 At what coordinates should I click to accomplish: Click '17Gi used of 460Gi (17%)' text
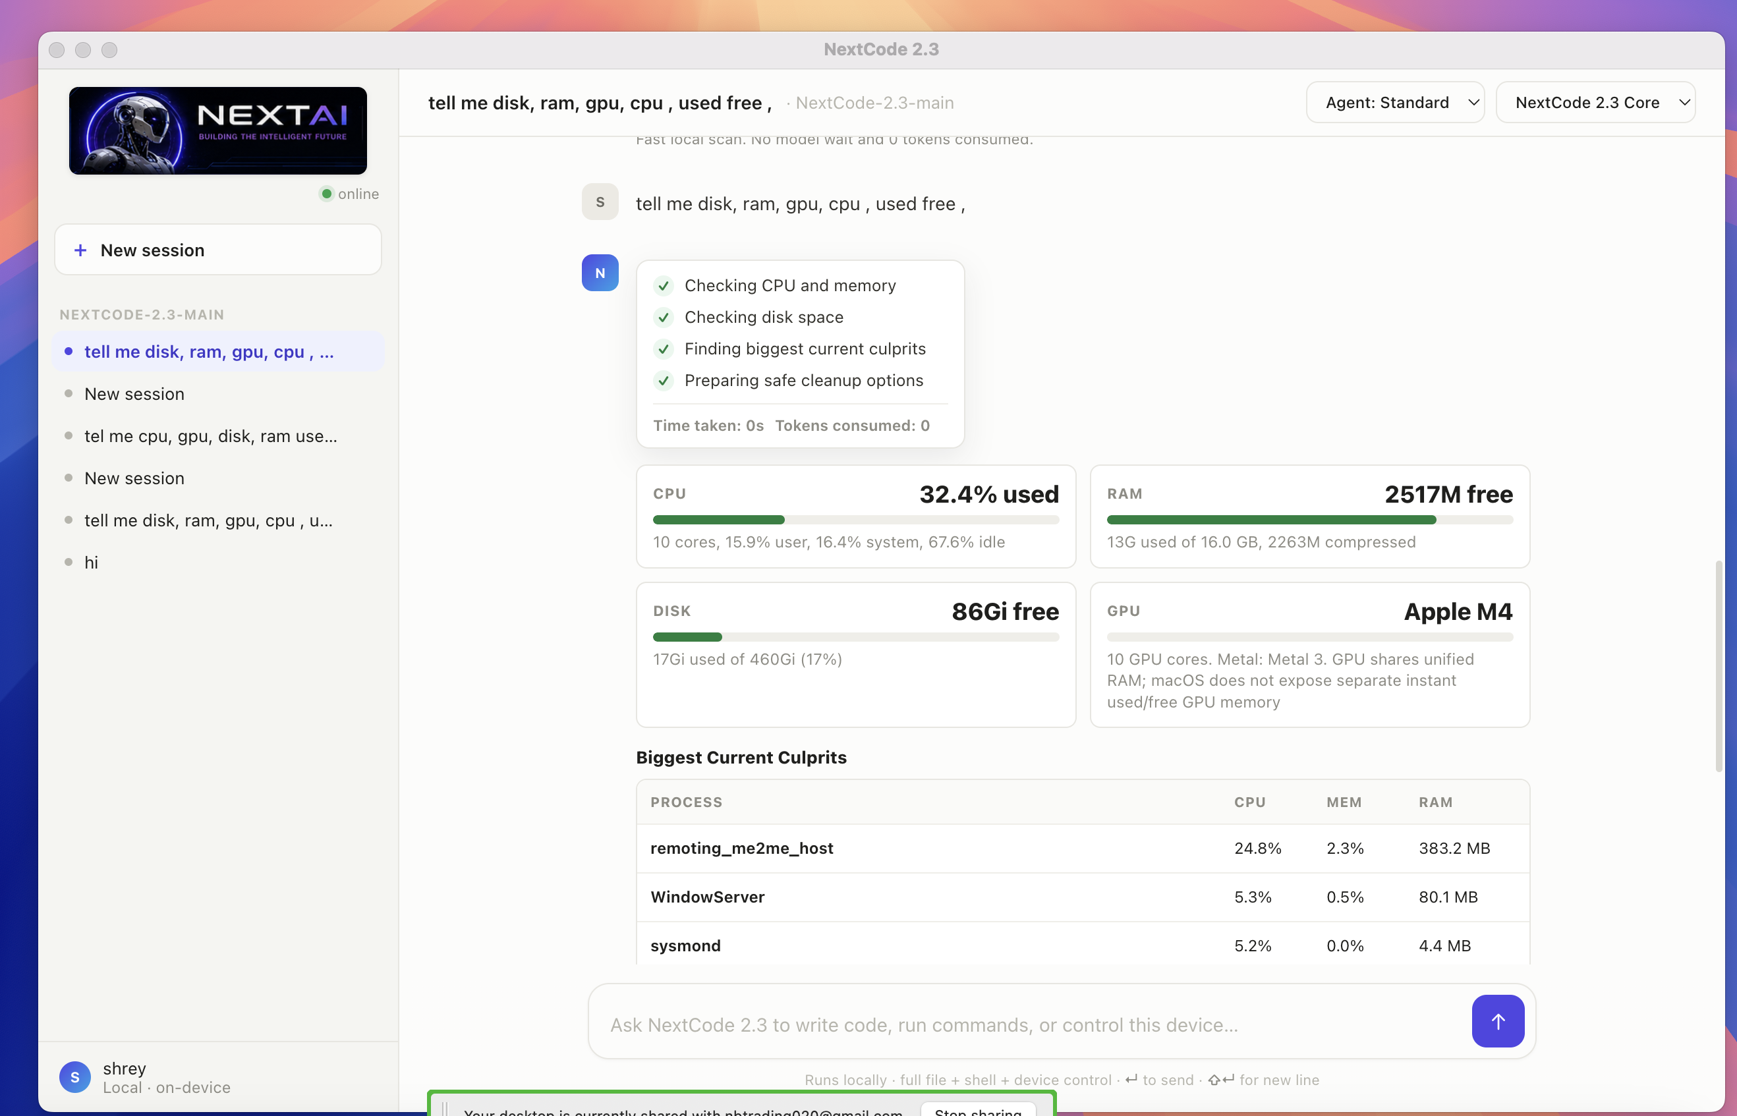point(747,659)
